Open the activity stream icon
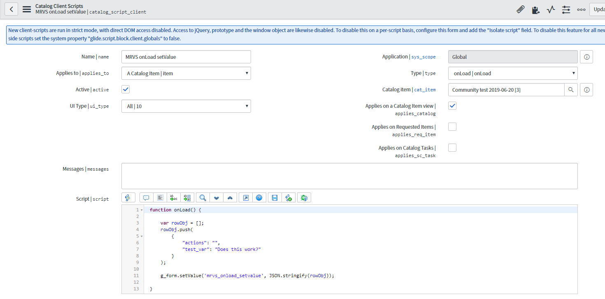 (551, 9)
